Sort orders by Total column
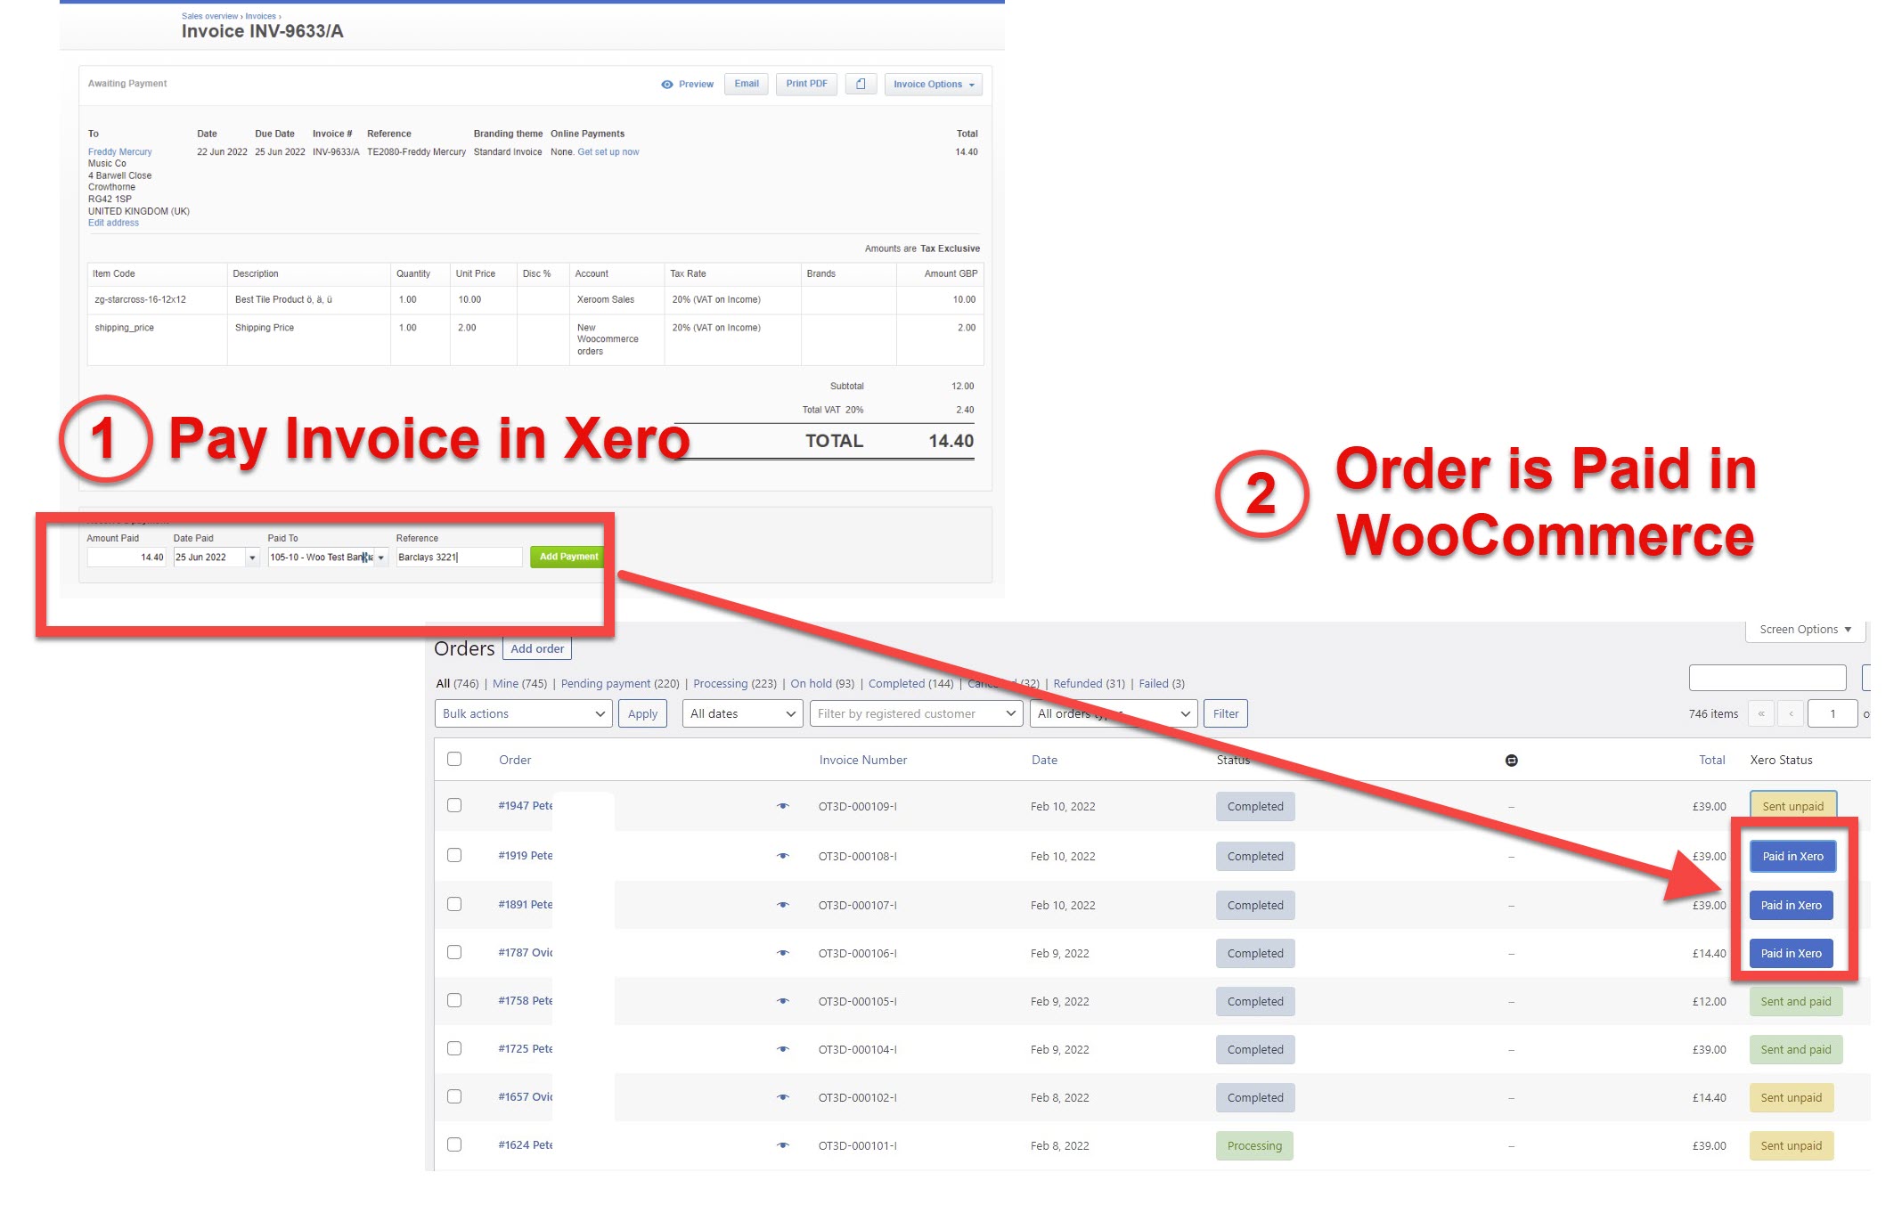 click(x=1711, y=760)
